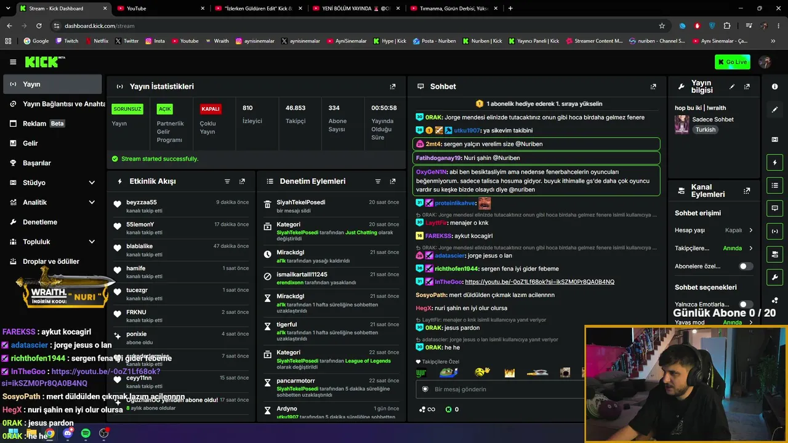Open the Reklam Beta sidebar item
The height and width of the screenshot is (443, 788).
pyautogui.click(x=52, y=124)
